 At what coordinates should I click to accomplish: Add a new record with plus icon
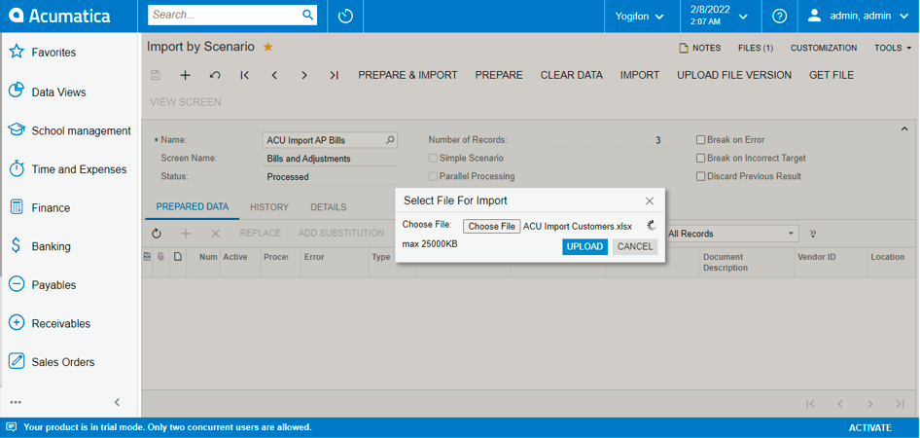[185, 75]
